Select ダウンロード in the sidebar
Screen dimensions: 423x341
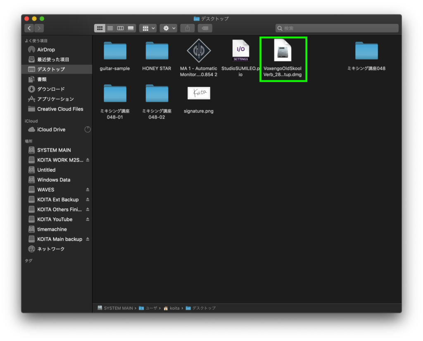(51, 89)
